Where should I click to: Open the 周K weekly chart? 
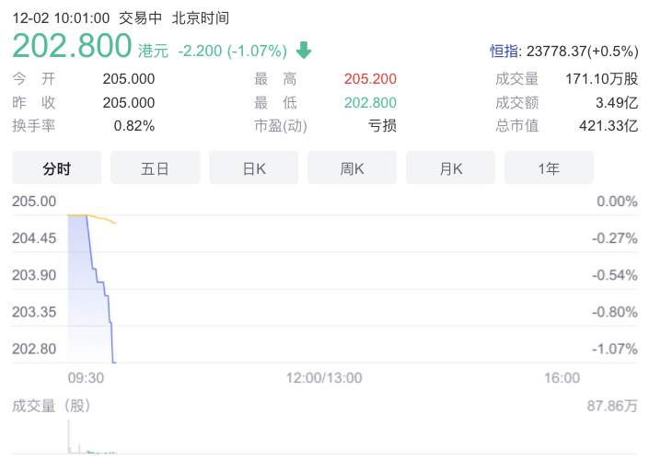pyautogui.click(x=352, y=168)
